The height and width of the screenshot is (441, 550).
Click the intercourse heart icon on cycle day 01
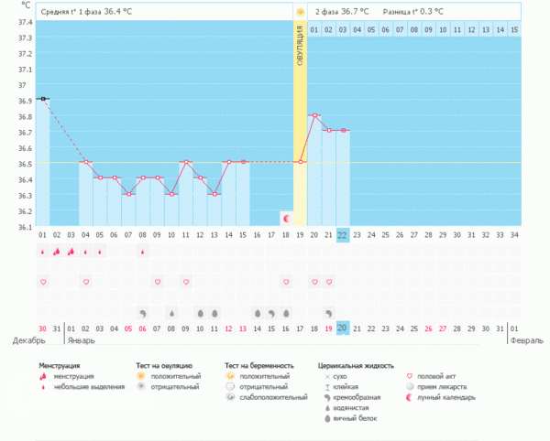43,282
